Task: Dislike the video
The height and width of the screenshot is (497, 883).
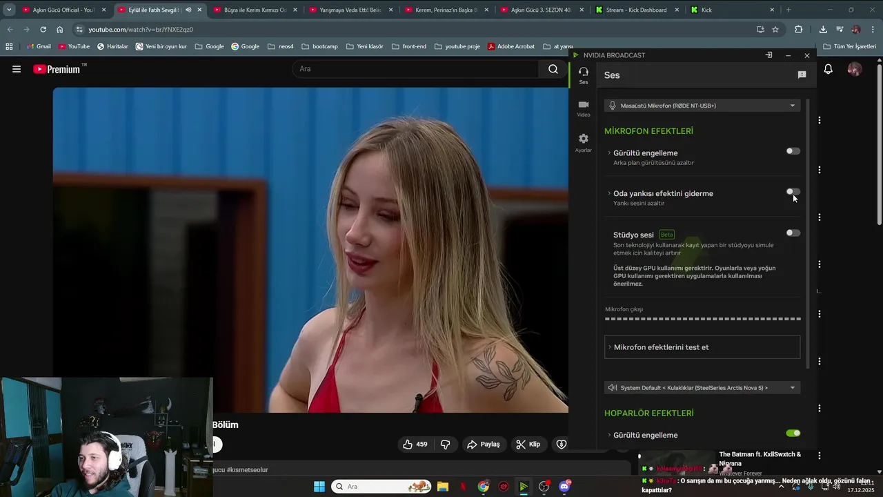Action: click(446, 445)
